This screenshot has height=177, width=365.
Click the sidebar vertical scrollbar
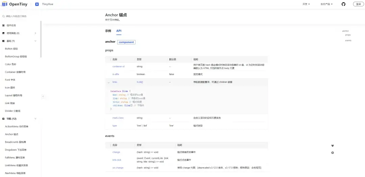[41, 39]
